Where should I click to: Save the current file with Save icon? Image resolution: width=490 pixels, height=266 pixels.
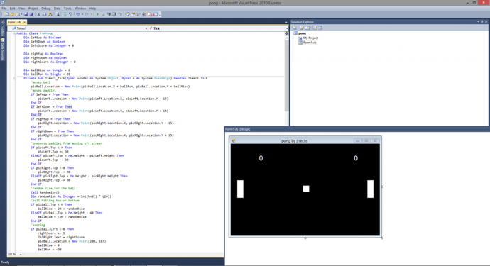coord(26,14)
